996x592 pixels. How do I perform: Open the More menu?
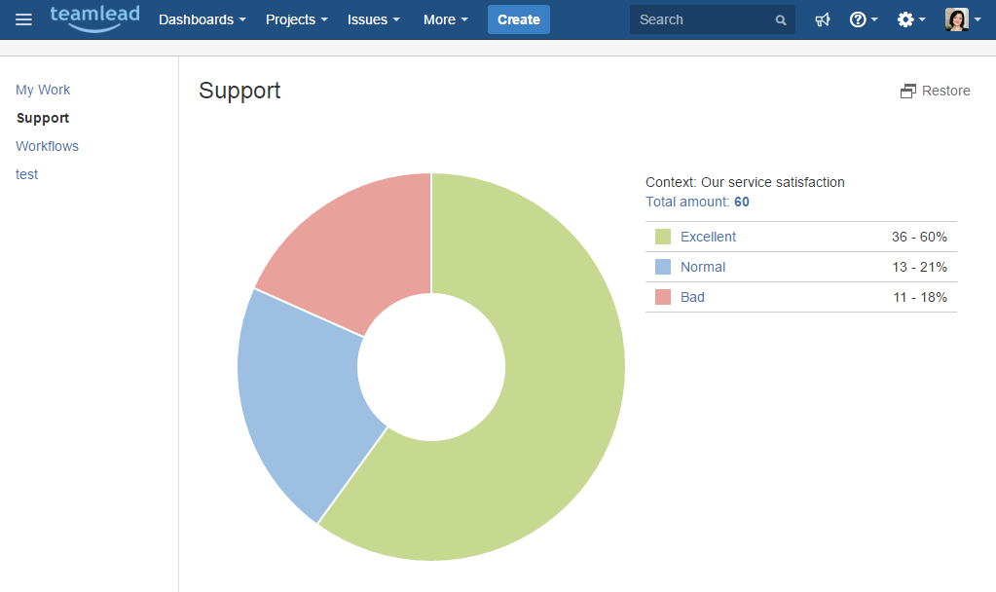[x=445, y=19]
